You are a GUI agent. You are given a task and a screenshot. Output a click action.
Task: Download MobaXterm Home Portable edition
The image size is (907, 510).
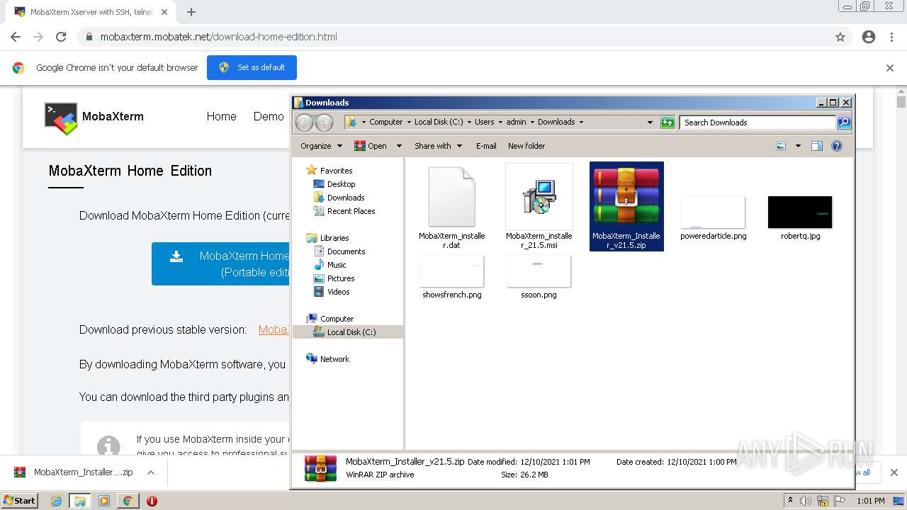(x=220, y=263)
